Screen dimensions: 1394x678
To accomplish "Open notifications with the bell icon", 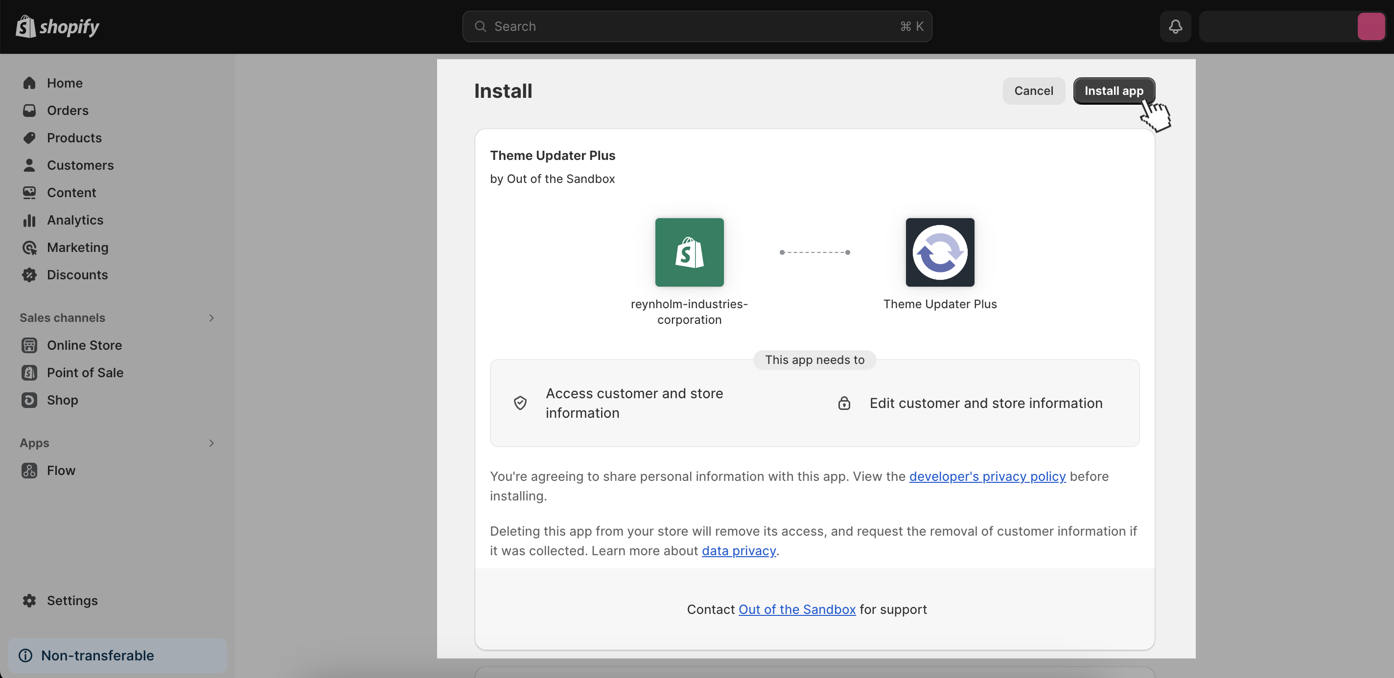I will (1175, 26).
